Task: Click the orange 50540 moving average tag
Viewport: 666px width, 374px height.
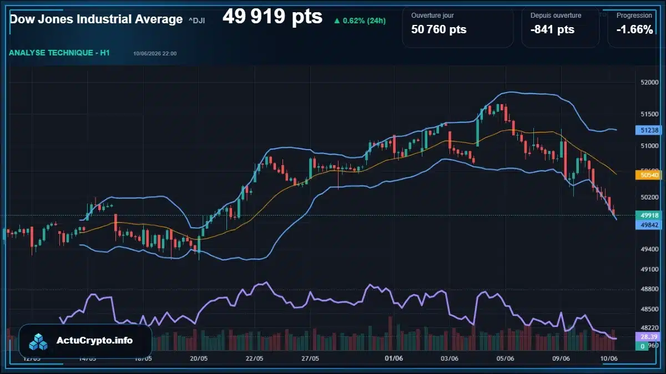Action: pos(649,175)
